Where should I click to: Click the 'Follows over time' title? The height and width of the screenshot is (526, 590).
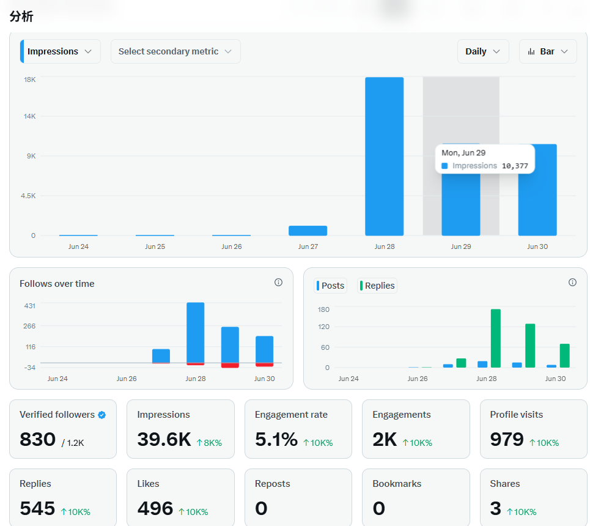coord(57,284)
